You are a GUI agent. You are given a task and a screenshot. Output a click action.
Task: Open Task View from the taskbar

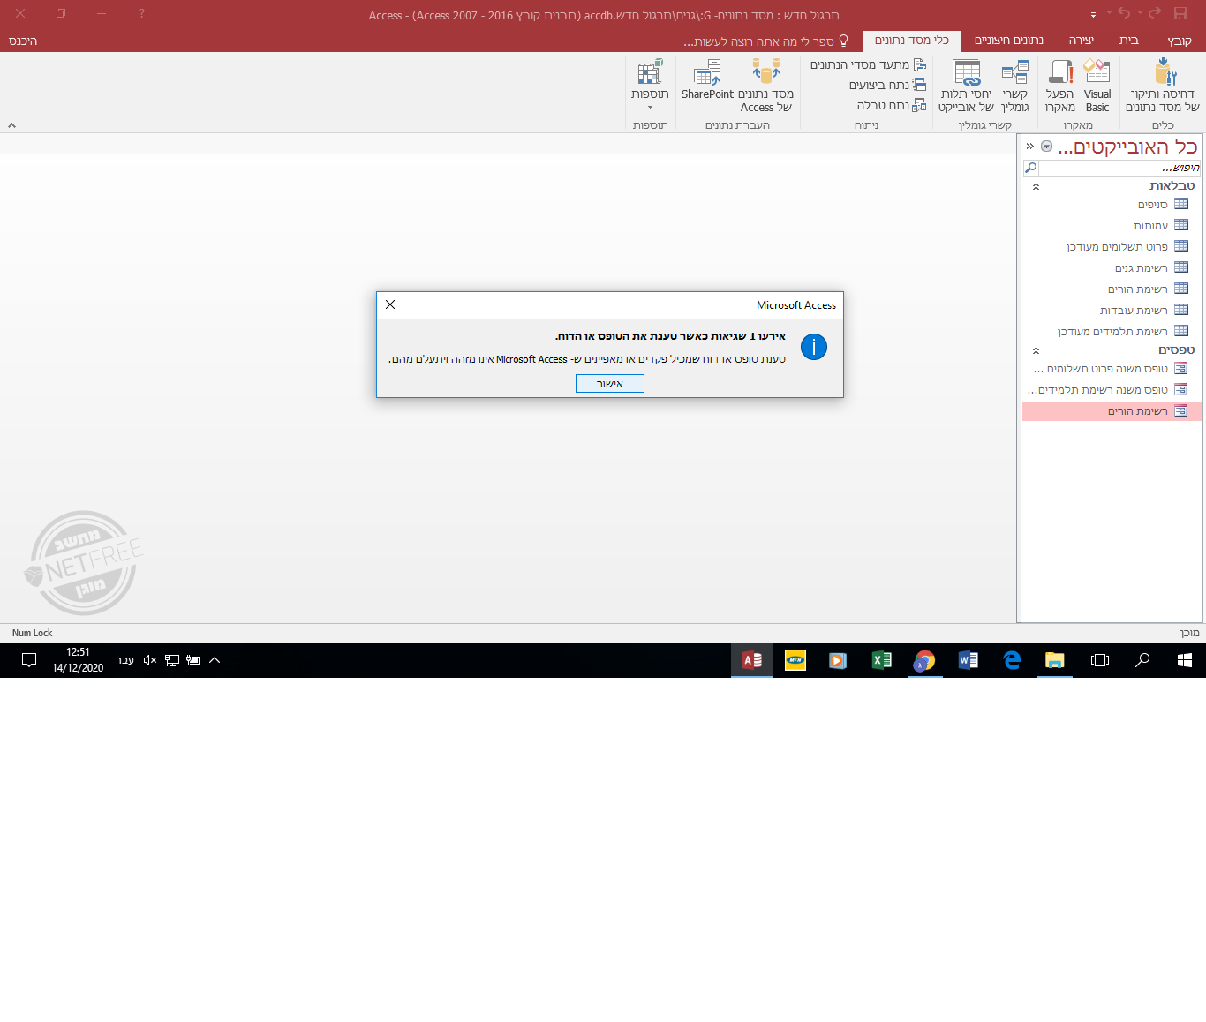[1099, 660]
